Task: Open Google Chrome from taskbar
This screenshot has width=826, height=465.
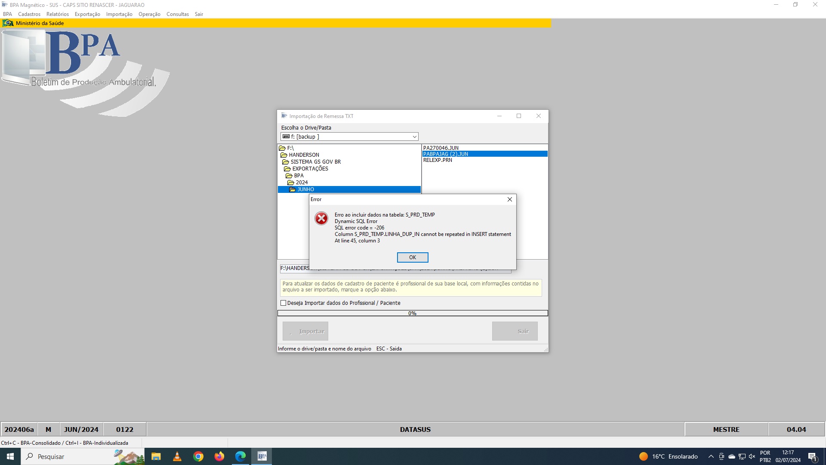Action: [198, 456]
